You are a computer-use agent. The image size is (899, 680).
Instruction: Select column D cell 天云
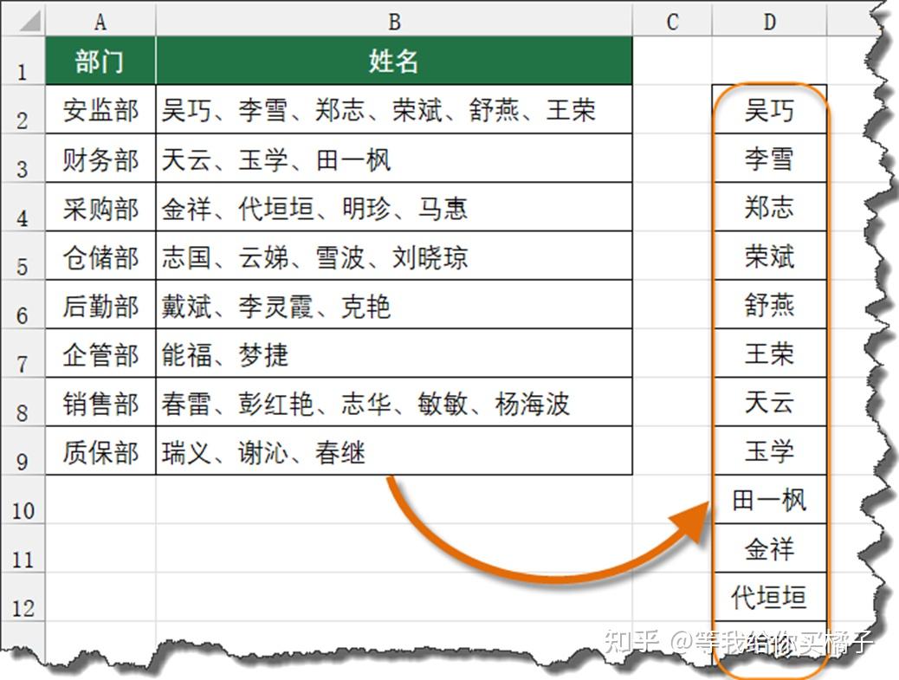769,402
